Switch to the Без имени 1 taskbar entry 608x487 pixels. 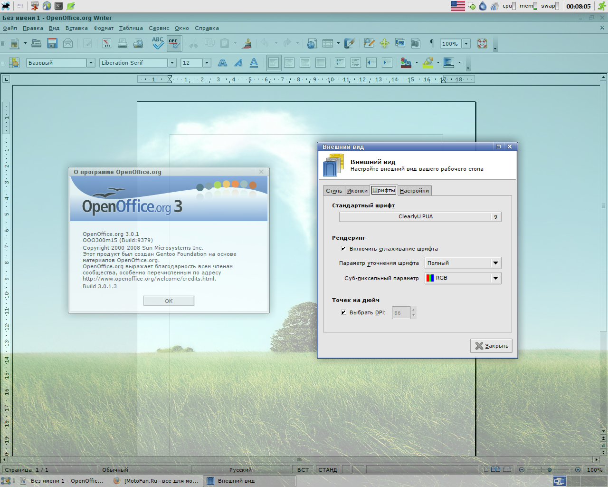tap(62, 481)
